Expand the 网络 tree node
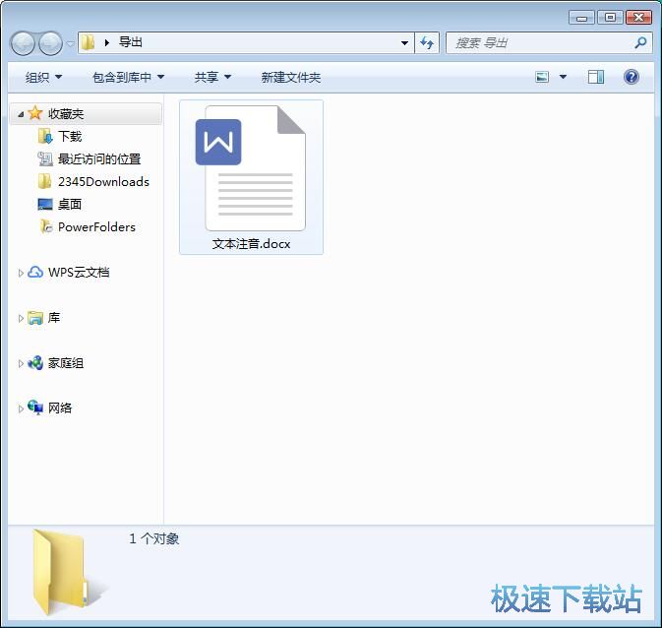 pos(21,408)
